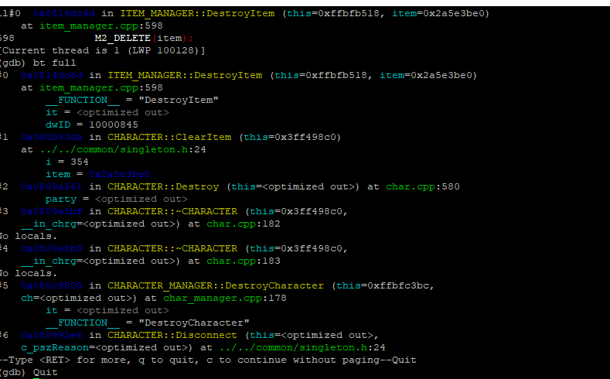
Task: Click the 'bt full' command text
Action: pyautogui.click(x=54, y=63)
